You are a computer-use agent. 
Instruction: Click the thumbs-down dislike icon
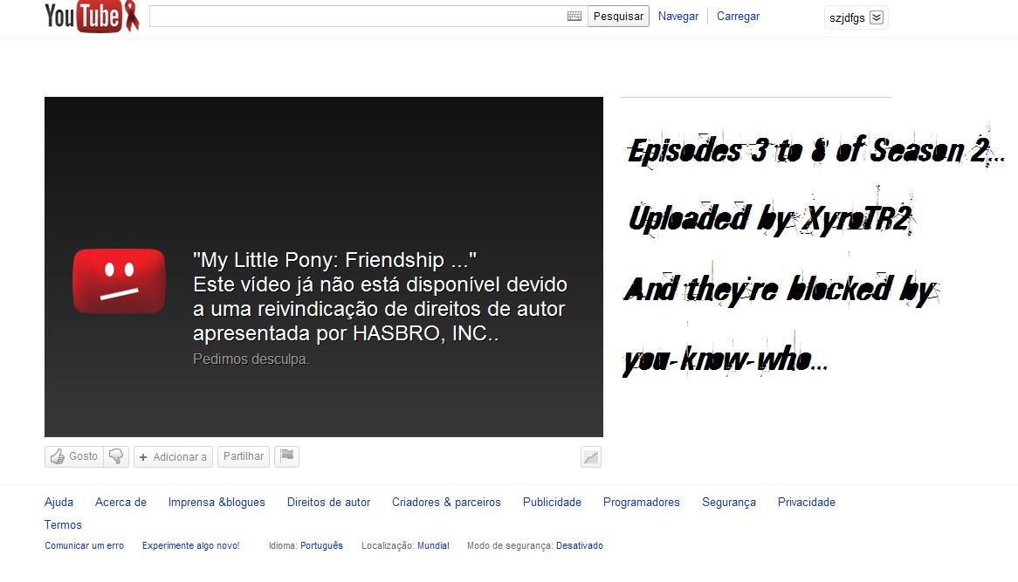116,456
